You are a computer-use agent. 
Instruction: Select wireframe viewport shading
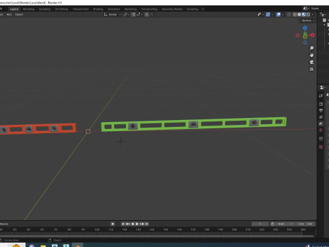(x=295, y=14)
